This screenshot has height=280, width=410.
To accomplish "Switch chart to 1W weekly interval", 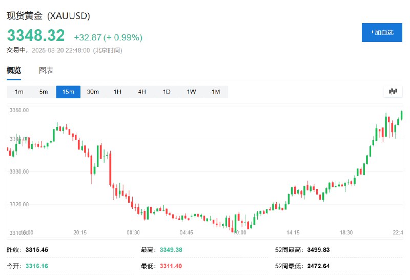I will [191, 92].
